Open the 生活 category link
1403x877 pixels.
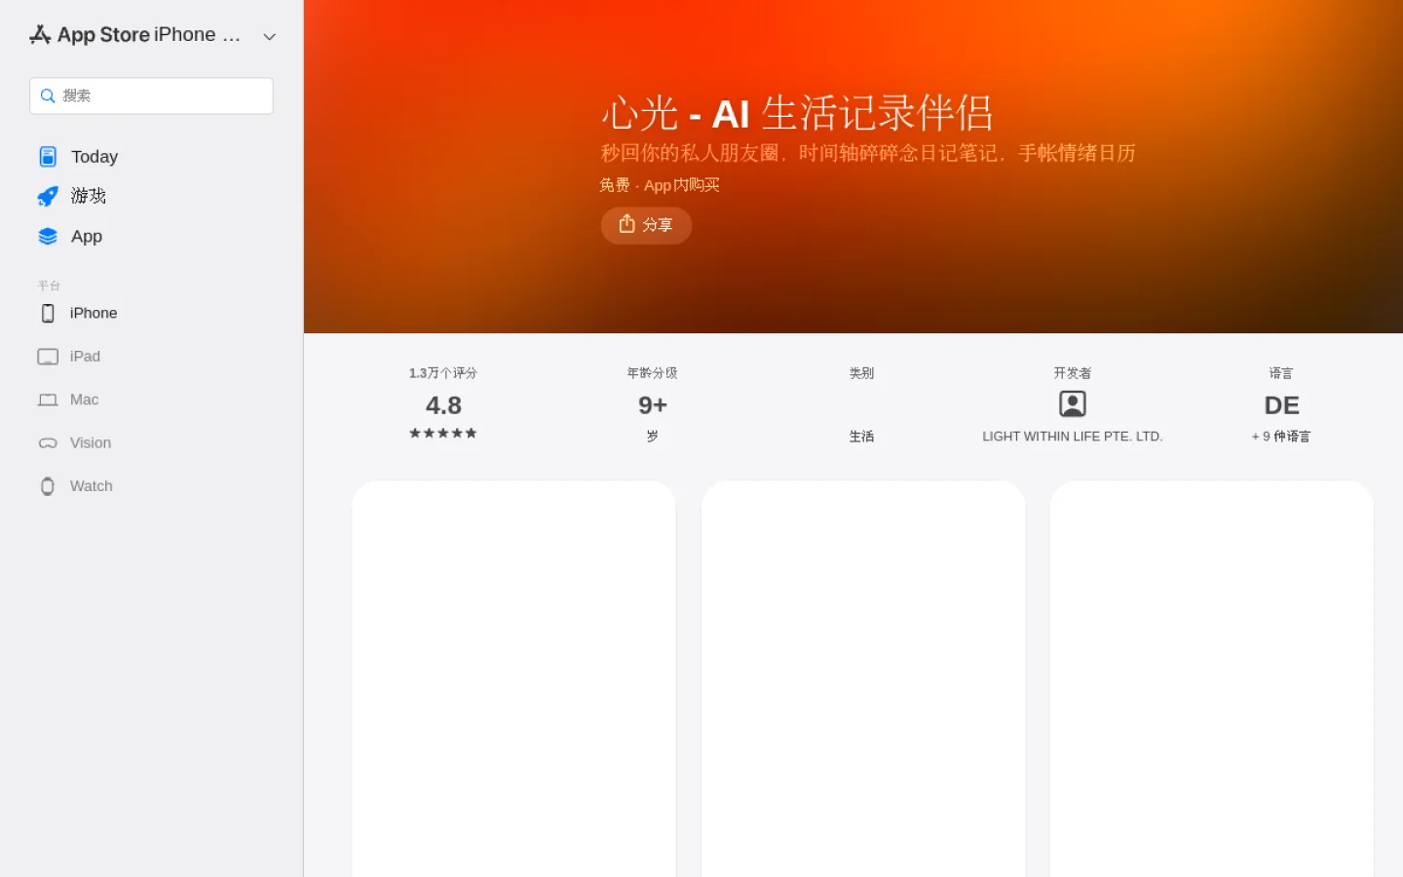pyautogui.click(x=861, y=437)
